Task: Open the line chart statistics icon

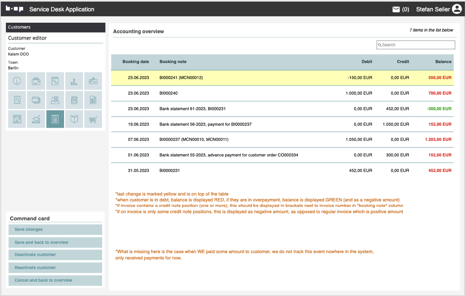Action: click(36, 119)
